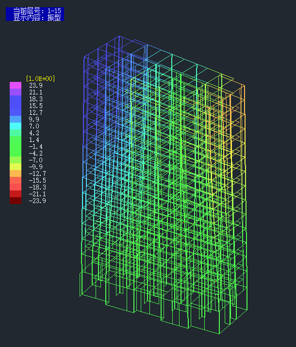Click the '显示内容: 振型' header line
This screenshot has width=296, height=347.
click(x=37, y=18)
